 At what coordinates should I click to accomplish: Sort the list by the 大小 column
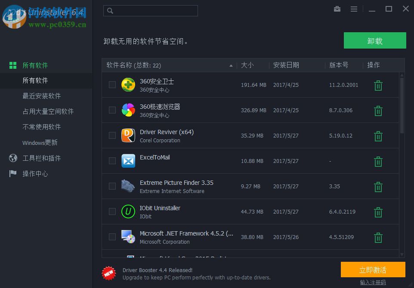(247, 65)
